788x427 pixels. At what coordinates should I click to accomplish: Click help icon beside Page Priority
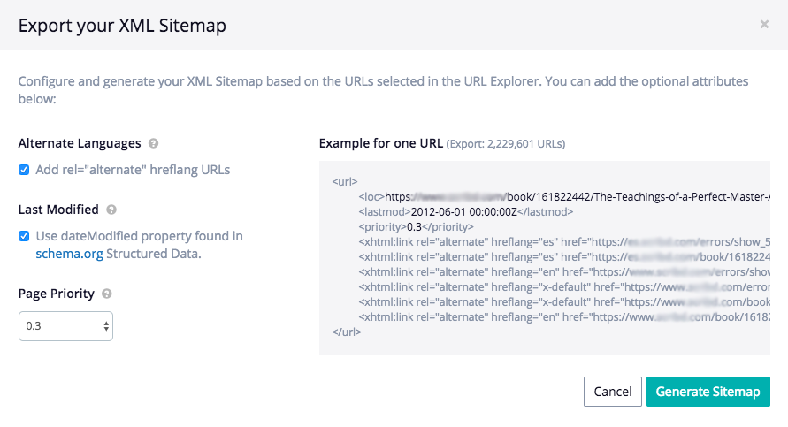tap(106, 294)
